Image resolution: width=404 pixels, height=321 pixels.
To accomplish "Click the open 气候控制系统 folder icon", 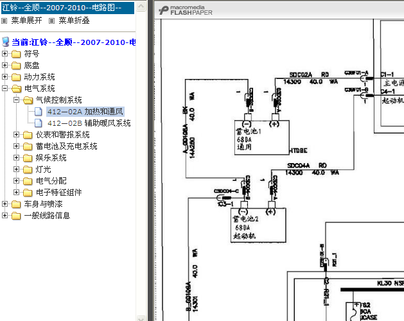I will coord(28,100).
